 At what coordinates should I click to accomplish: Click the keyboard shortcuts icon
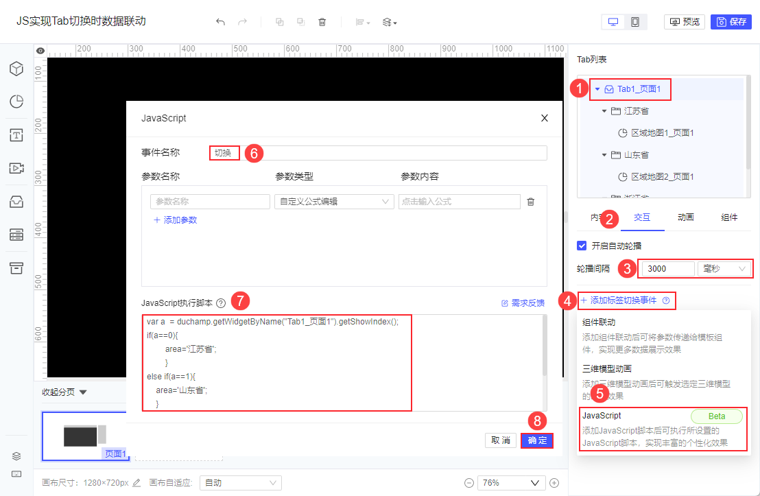[16, 473]
